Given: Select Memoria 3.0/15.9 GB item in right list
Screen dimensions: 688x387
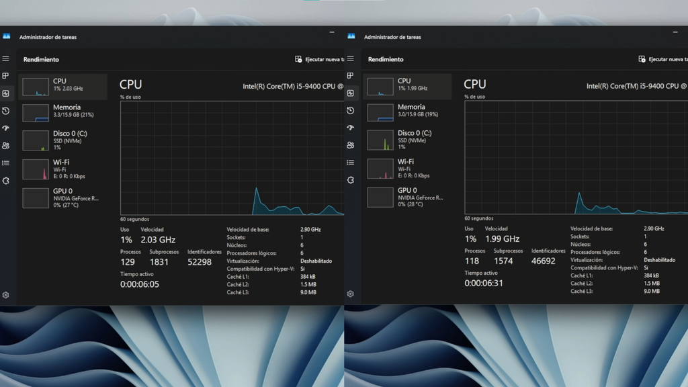Looking at the screenshot, I should pos(407,112).
